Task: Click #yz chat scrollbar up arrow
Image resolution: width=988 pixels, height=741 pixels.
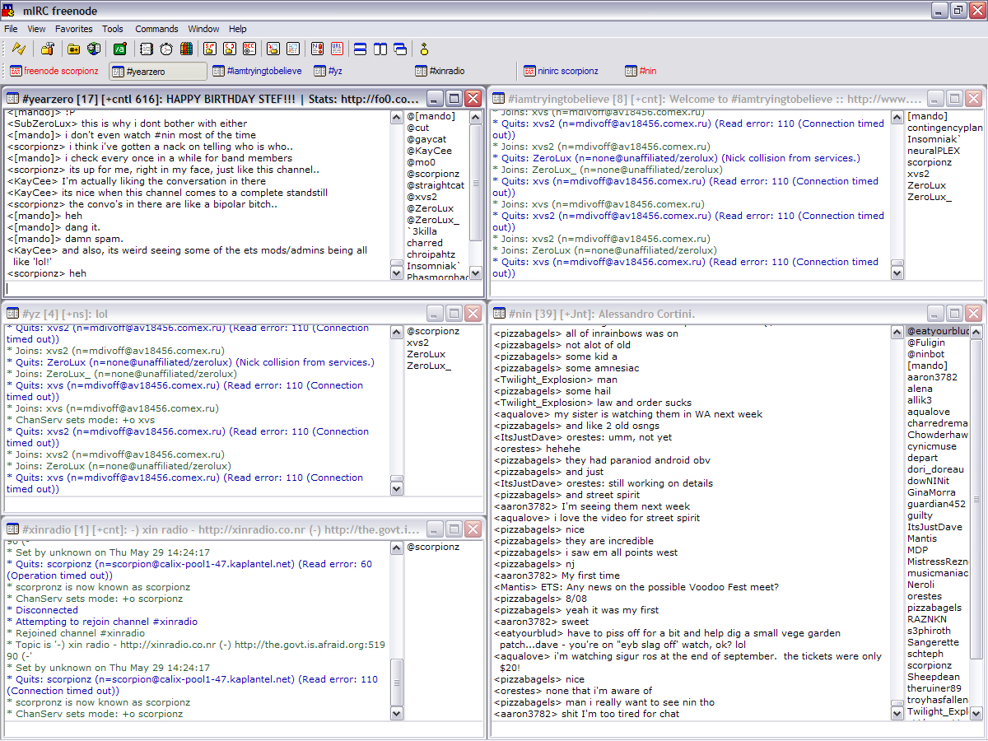Action: click(397, 332)
